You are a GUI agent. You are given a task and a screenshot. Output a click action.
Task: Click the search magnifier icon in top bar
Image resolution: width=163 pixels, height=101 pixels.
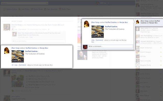pos(47,3)
